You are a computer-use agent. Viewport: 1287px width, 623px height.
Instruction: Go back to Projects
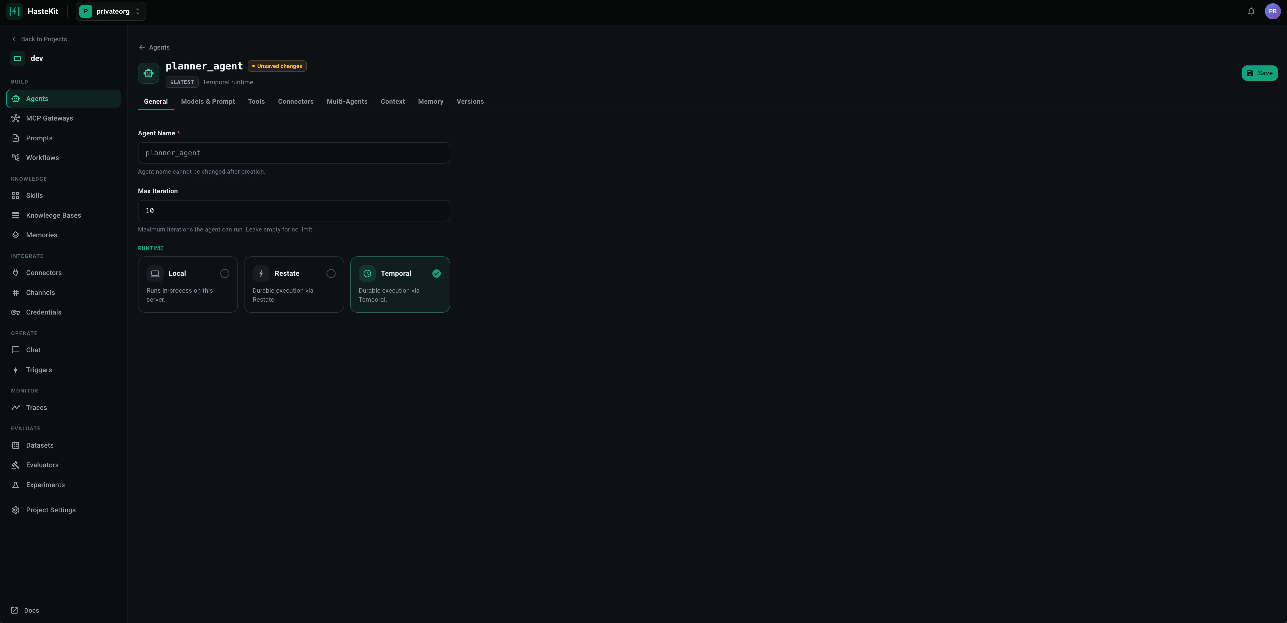pyautogui.click(x=39, y=39)
